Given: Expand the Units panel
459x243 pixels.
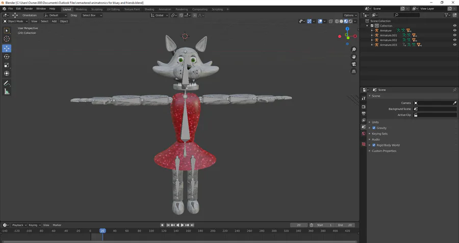Looking at the screenshot, I should pos(375,122).
